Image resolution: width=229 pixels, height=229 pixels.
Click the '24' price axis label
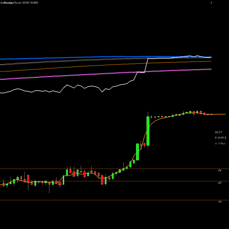tap(219, 170)
